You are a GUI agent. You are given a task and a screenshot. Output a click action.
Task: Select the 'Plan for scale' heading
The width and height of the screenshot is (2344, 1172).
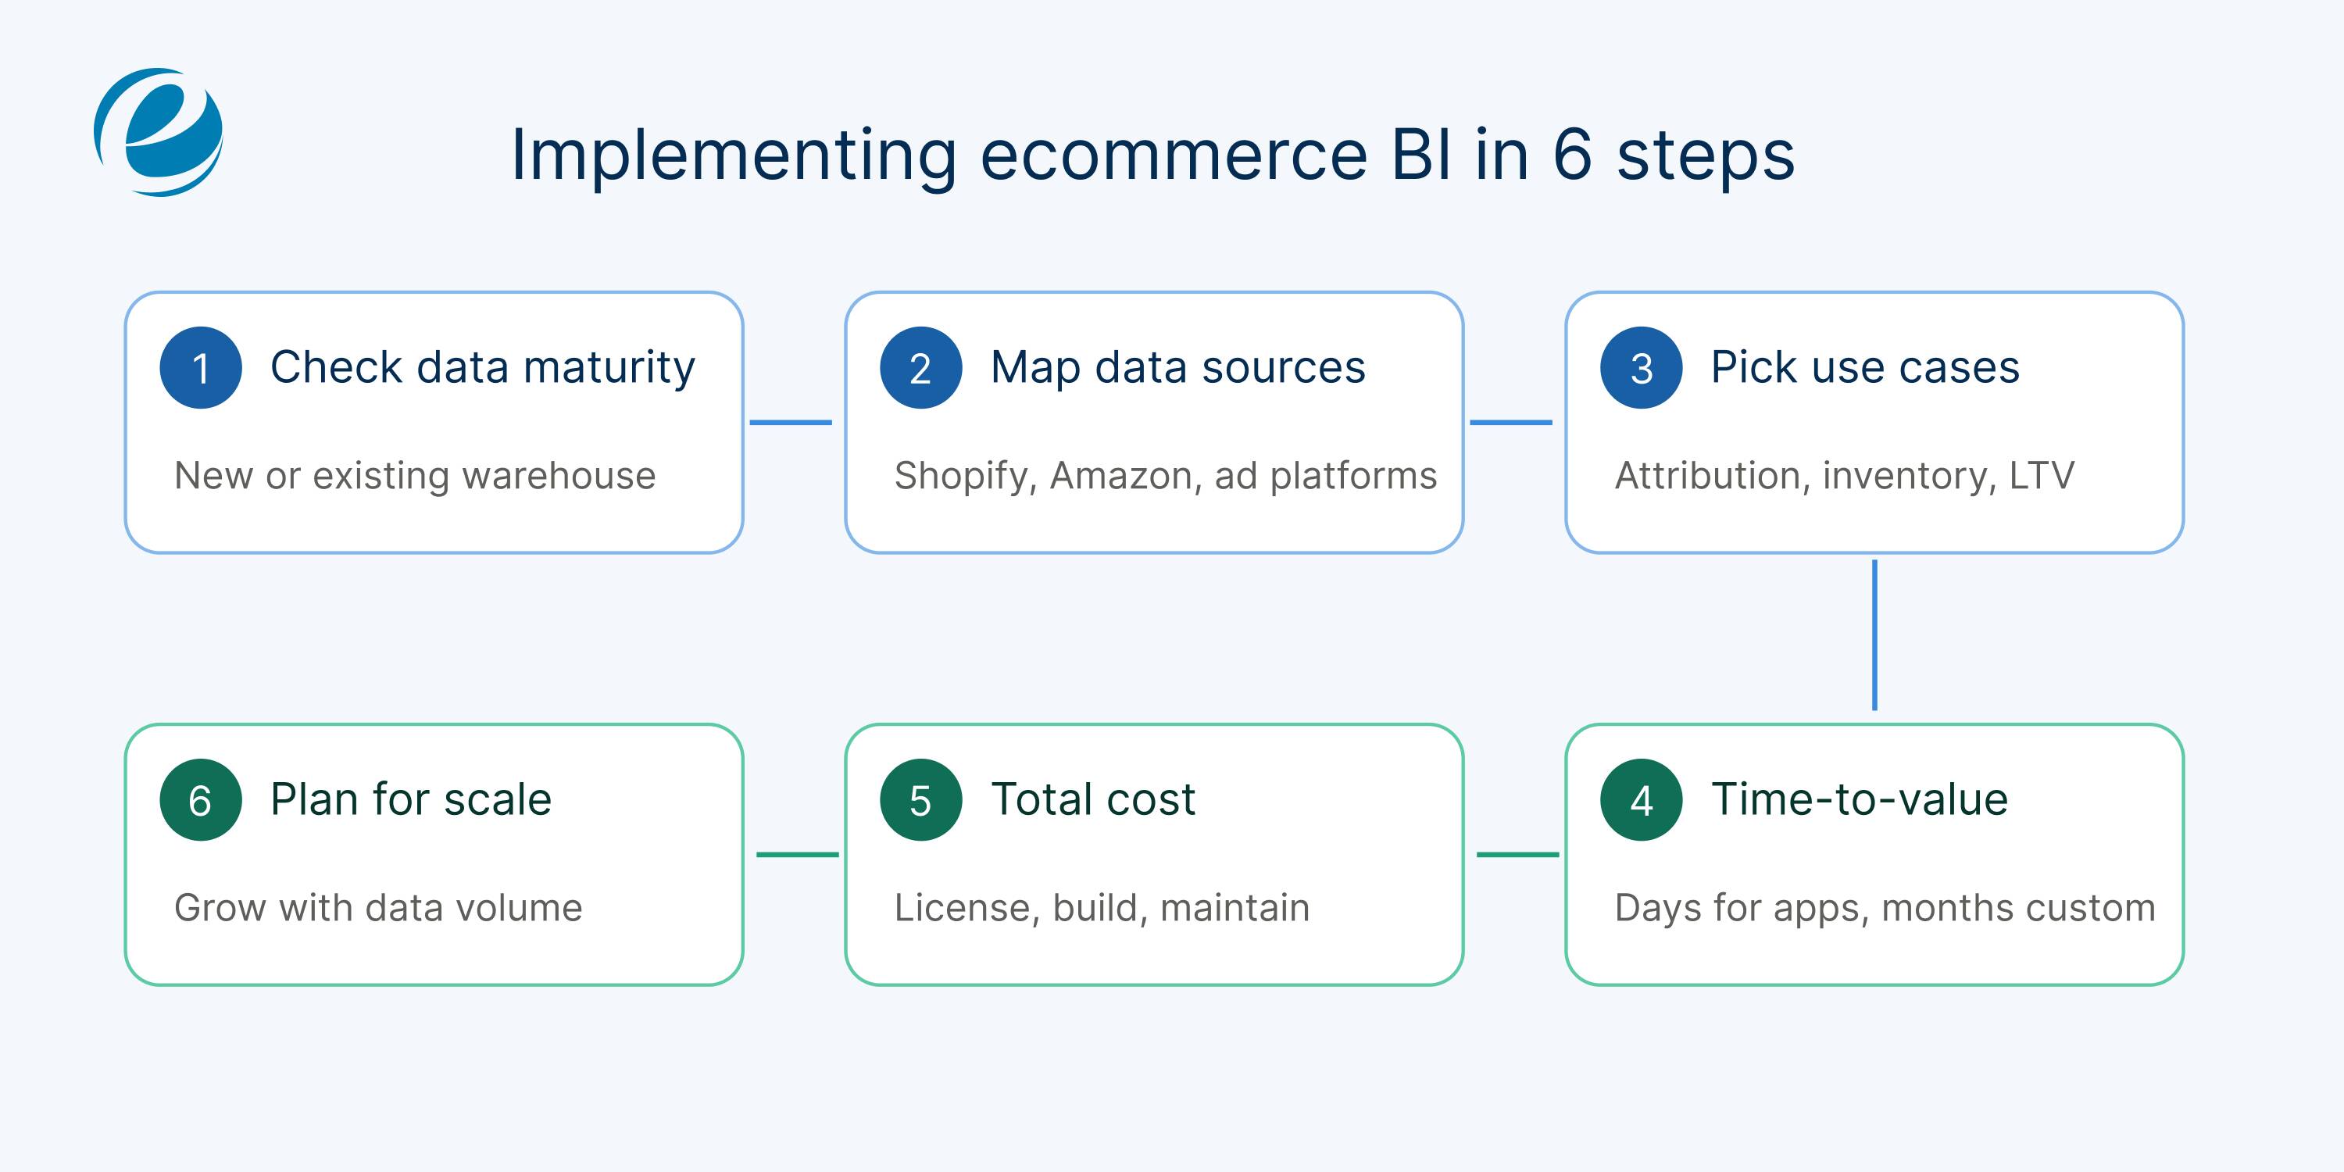pos(411,800)
